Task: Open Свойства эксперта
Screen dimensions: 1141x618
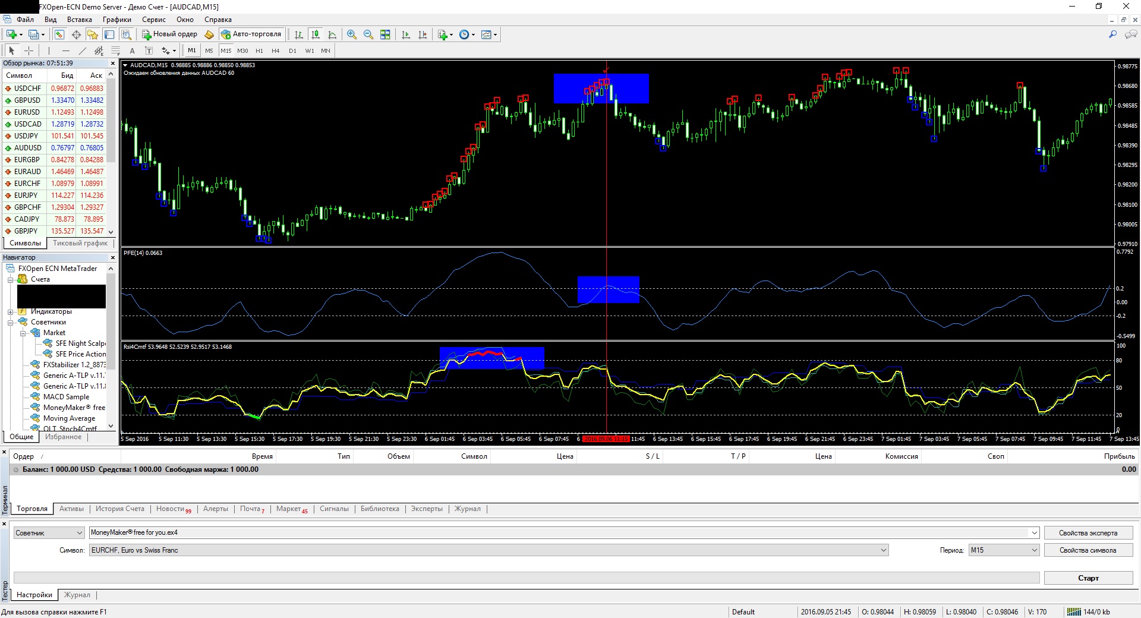Action: coord(1088,533)
